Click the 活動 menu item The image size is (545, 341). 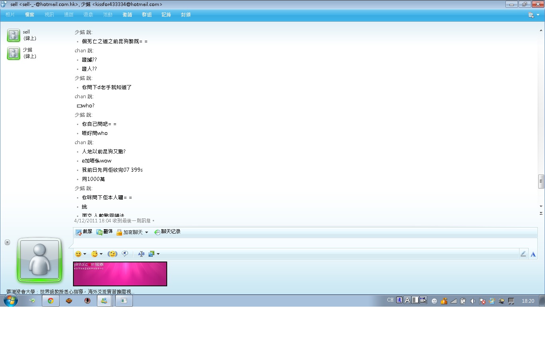pos(108,15)
